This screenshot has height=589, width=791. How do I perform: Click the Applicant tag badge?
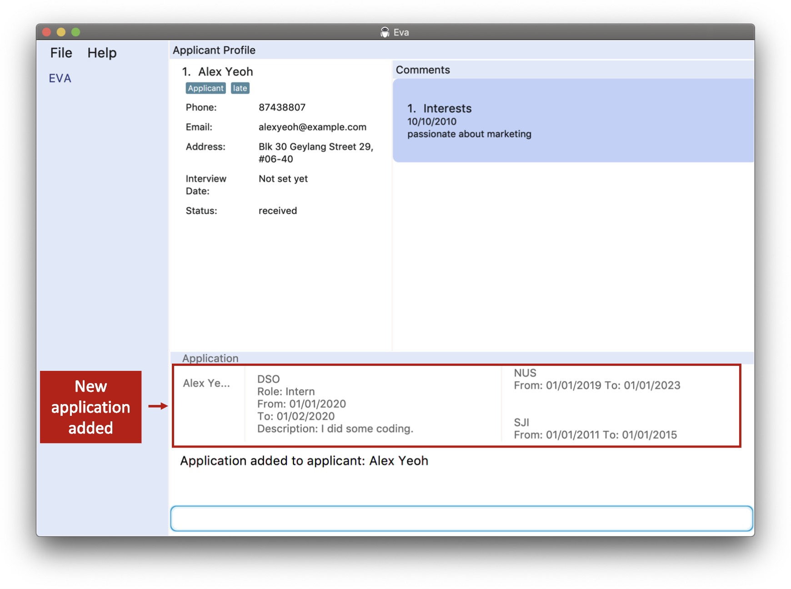pos(205,88)
